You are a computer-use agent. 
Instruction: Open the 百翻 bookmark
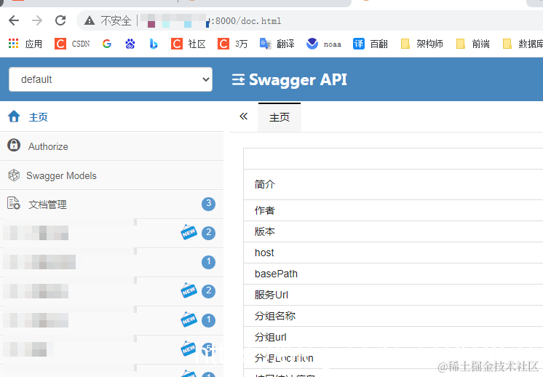pos(370,44)
